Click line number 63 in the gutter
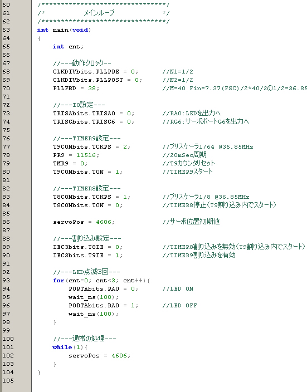Screen dimensions: 307x392 pyautogui.click(x=6, y=30)
